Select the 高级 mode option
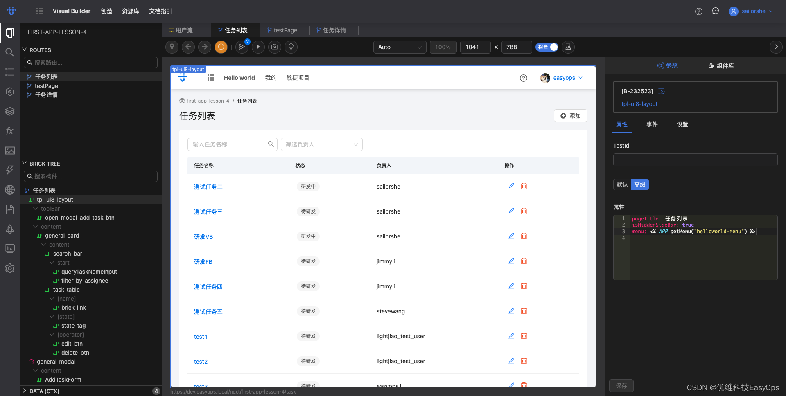 (640, 184)
